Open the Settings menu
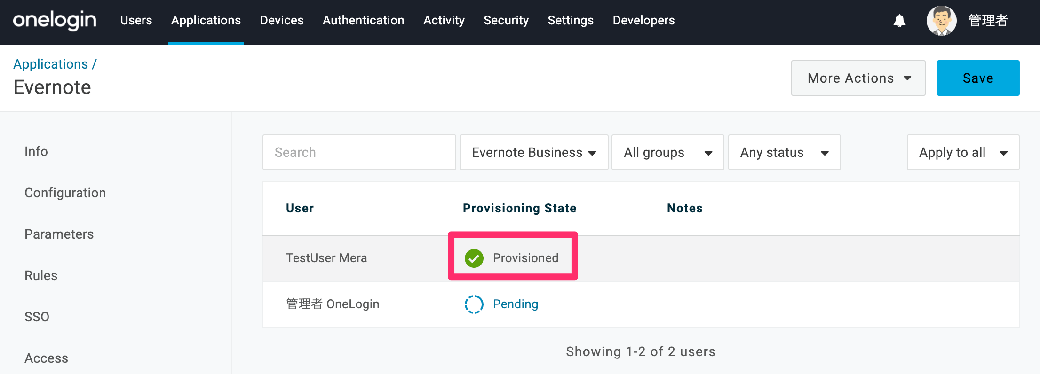This screenshot has width=1040, height=374. (x=571, y=21)
